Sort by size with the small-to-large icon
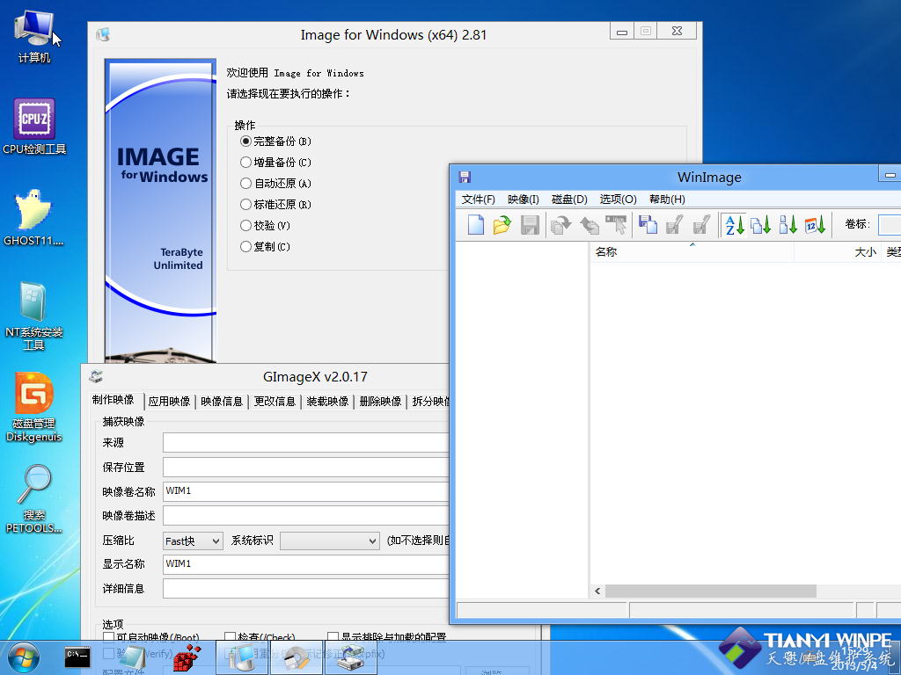The image size is (901, 675). click(x=787, y=224)
